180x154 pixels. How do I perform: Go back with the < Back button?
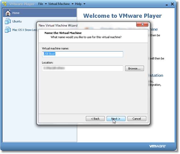tap(95, 119)
